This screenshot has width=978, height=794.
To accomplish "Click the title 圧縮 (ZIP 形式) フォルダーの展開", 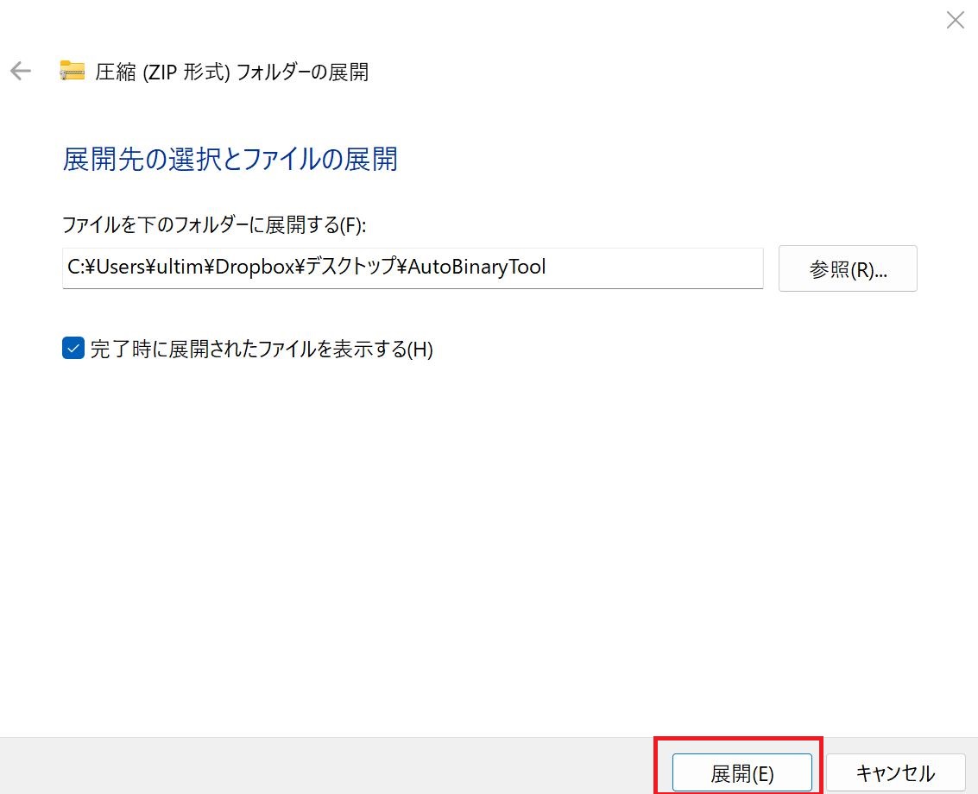I will pyautogui.click(x=231, y=72).
